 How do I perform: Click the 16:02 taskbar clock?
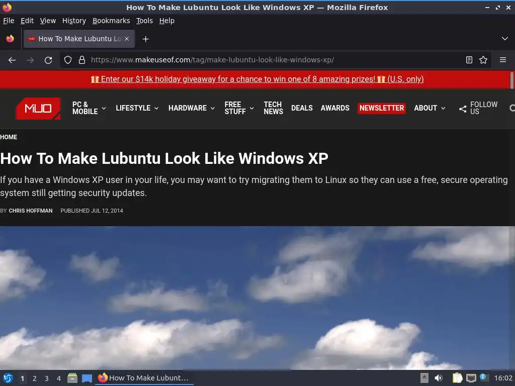503,378
